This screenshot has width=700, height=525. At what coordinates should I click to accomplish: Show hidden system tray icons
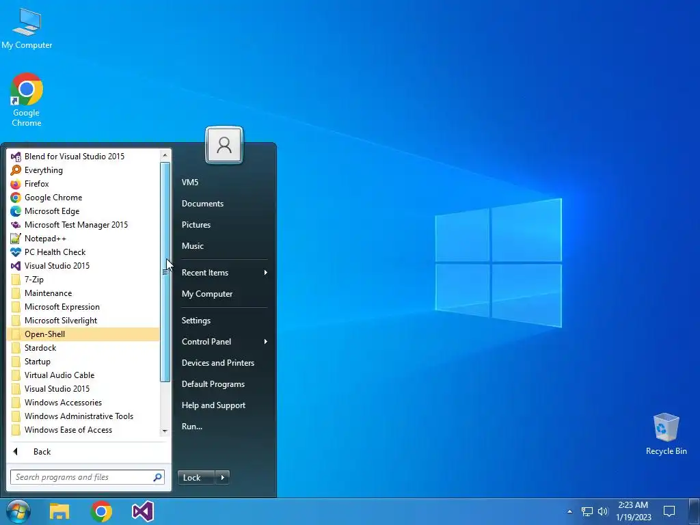(x=569, y=511)
